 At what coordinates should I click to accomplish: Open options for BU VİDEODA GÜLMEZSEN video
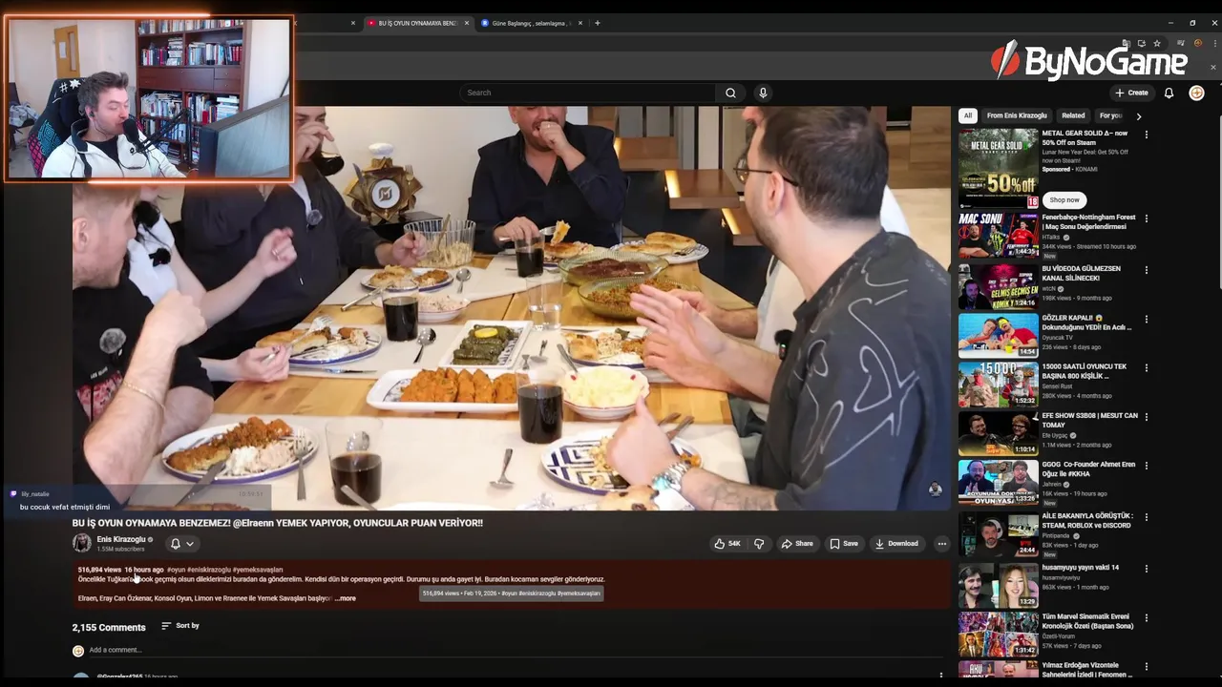(1147, 270)
